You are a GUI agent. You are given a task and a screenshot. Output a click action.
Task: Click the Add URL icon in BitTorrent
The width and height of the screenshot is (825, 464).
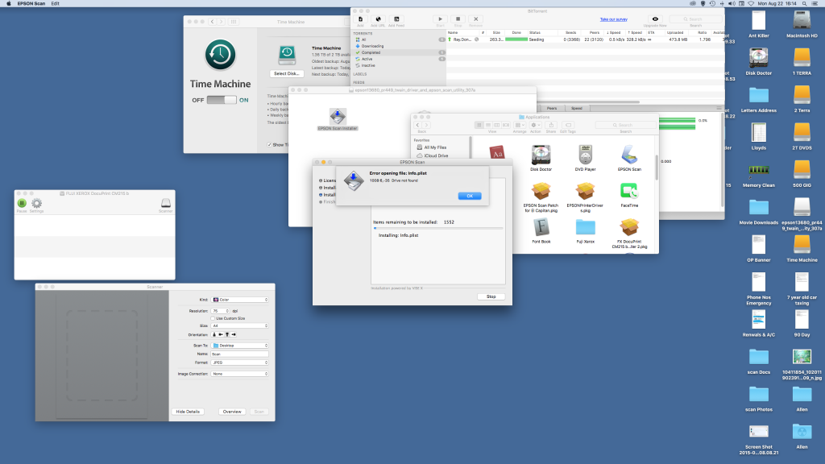[x=378, y=19]
